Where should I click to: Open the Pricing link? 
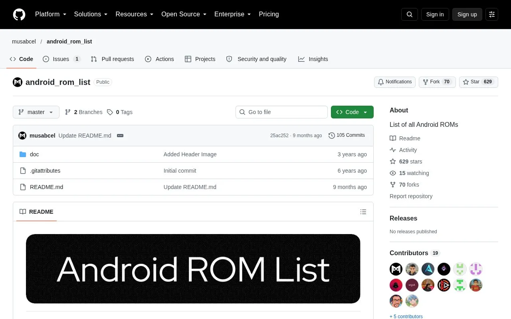tap(269, 14)
